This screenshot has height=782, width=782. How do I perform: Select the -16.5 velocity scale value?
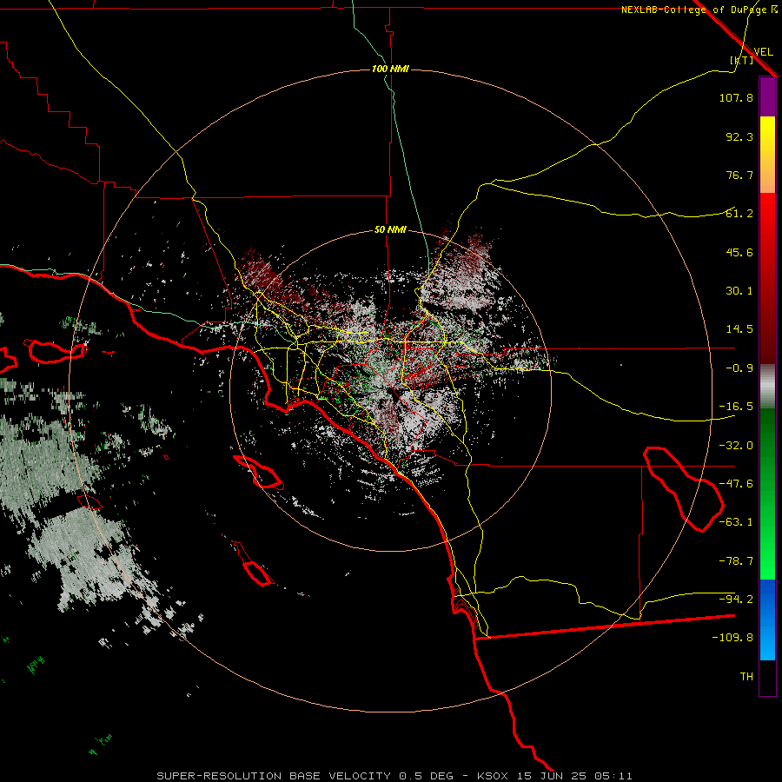(x=736, y=407)
